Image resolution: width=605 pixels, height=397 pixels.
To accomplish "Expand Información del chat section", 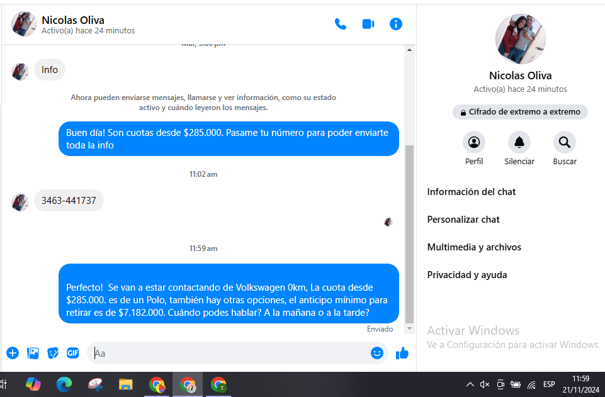I will (471, 192).
